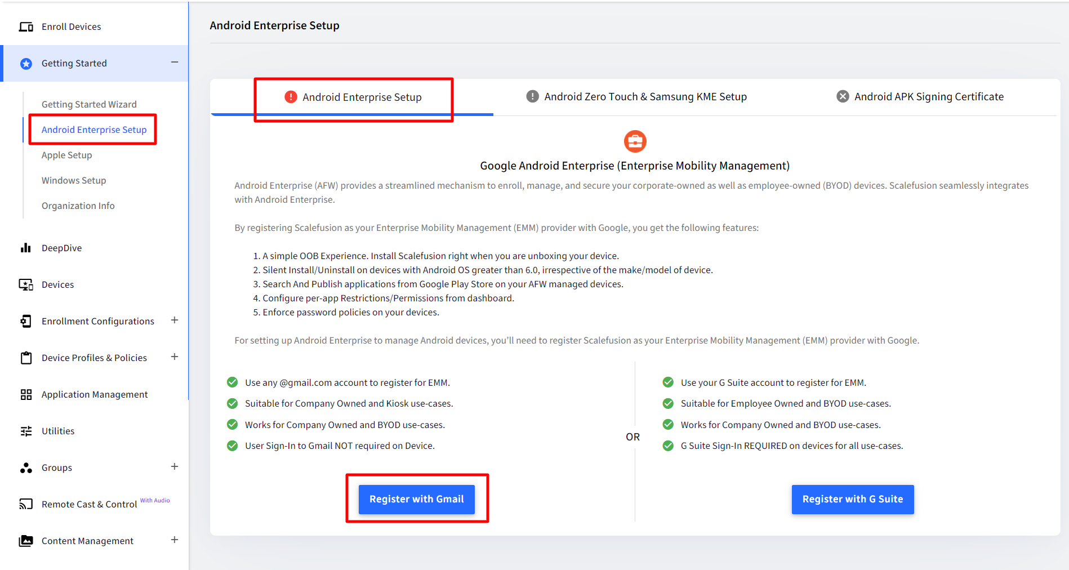Click the Content Management image icon

[x=26, y=541]
